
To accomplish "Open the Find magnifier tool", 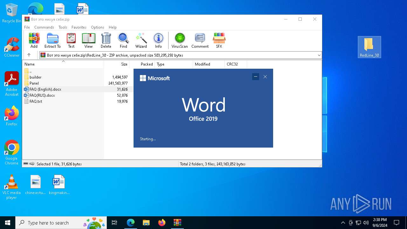I will tap(123, 40).
